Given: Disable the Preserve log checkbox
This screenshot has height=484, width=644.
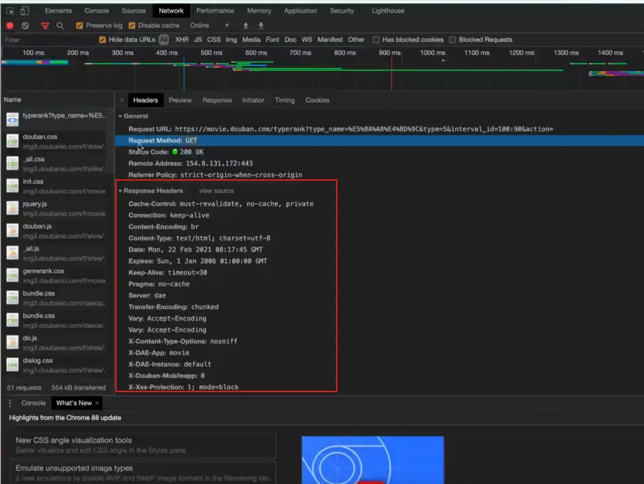Looking at the screenshot, I should 79,26.
